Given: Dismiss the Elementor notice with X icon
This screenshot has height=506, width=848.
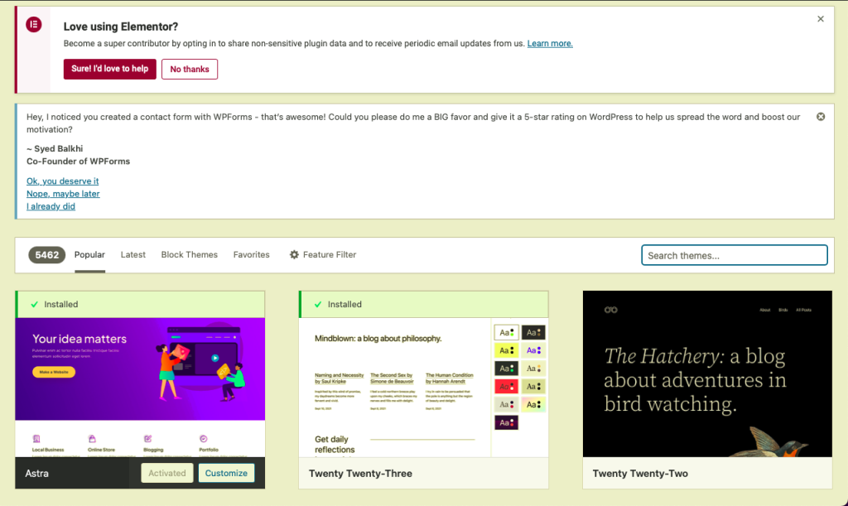Looking at the screenshot, I should click(x=821, y=19).
